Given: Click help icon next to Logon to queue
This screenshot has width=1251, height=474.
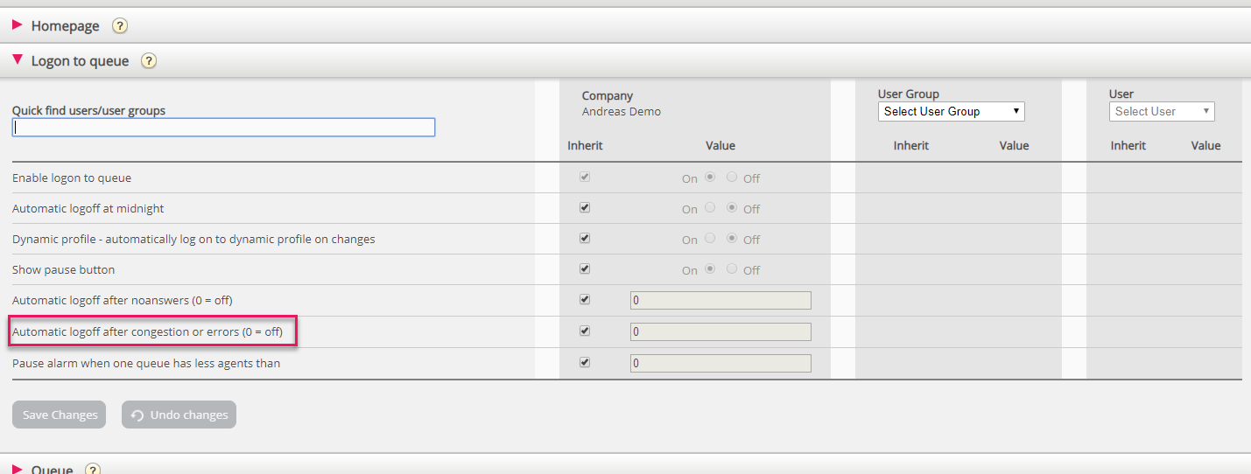Looking at the screenshot, I should click(149, 61).
